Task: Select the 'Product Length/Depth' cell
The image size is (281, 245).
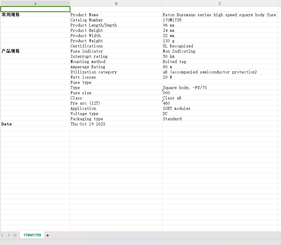Action: 116,25
